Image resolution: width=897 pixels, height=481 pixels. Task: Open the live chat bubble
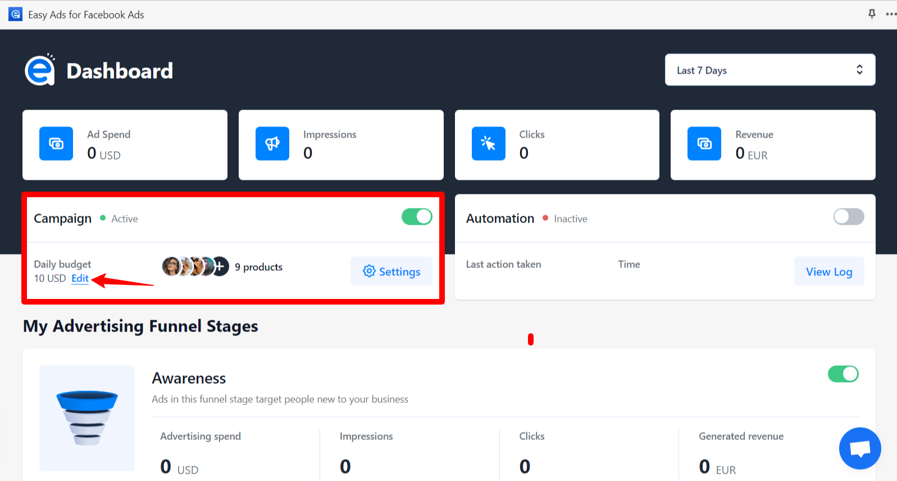pos(859,448)
